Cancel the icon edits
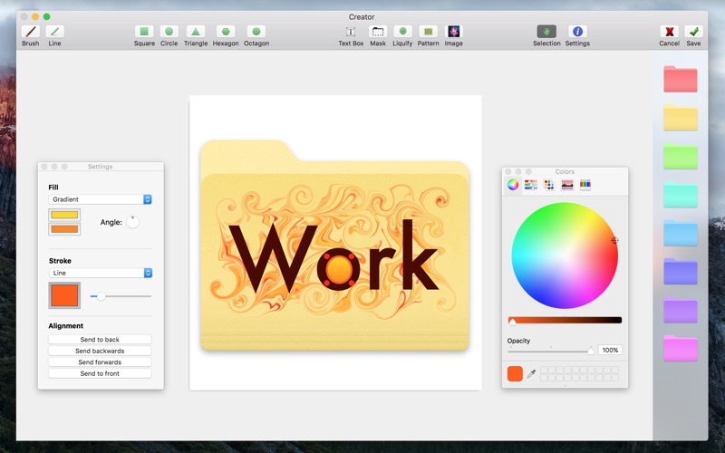This screenshot has height=453, width=725. [669, 35]
